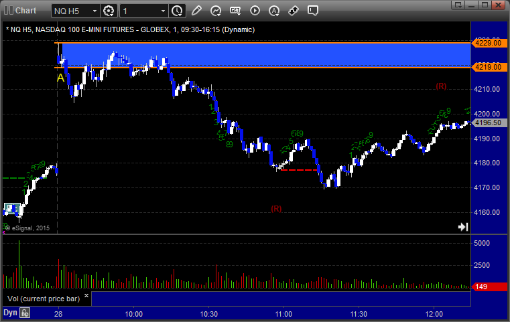The image size is (510, 322).
Task: Click the 11:30 time axis label
Action: pos(359,314)
